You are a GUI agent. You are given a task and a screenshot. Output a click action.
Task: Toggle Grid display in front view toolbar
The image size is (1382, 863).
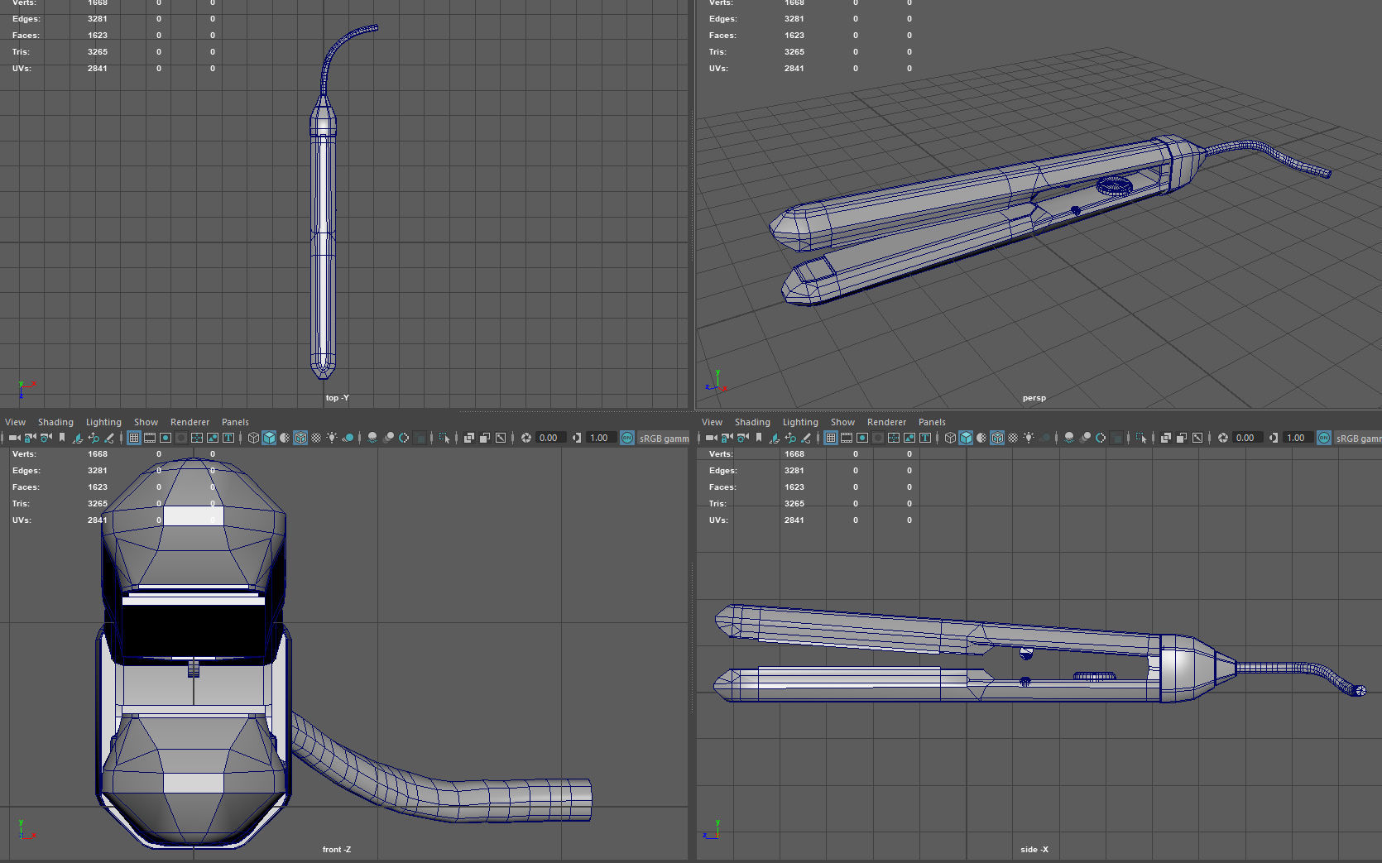click(134, 438)
